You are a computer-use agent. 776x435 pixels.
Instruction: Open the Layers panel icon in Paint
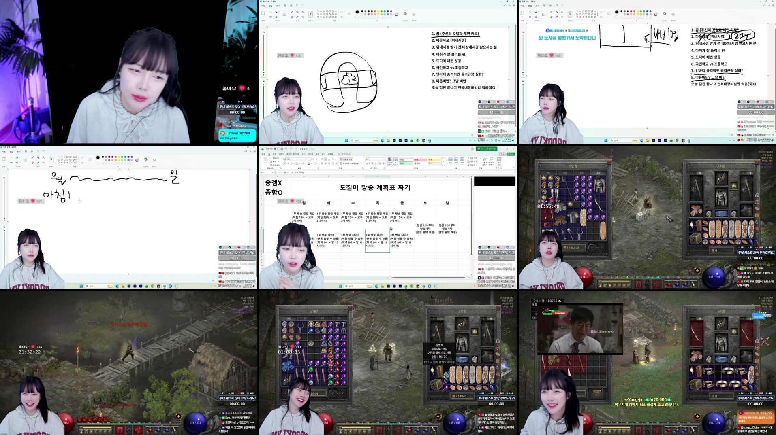click(413, 14)
